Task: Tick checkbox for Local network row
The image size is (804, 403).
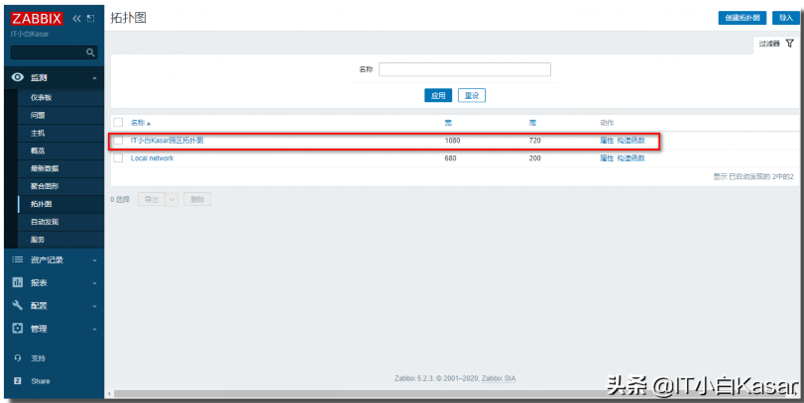Action: (118, 158)
